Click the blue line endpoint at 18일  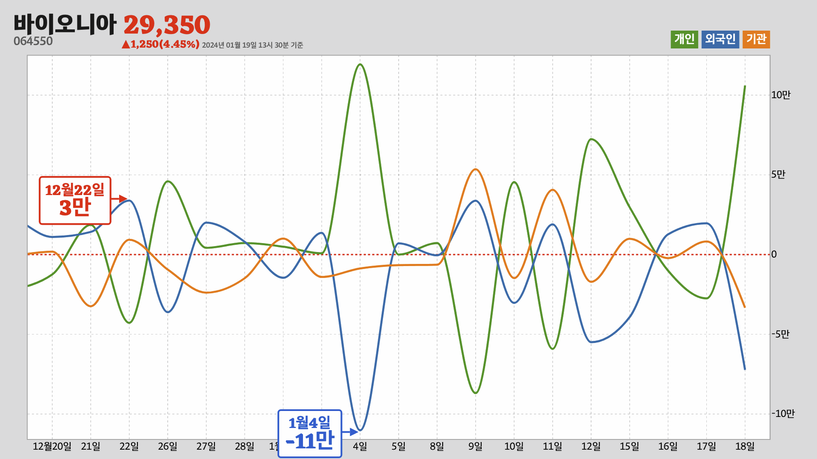click(x=745, y=369)
